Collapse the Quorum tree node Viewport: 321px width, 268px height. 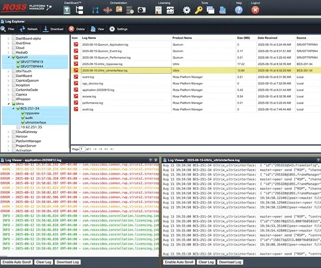pyautogui.click(x=9, y=57)
